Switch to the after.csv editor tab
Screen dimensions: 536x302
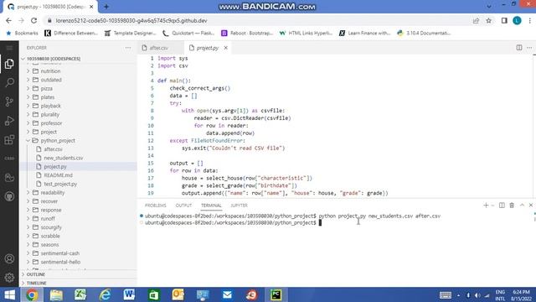coord(158,48)
